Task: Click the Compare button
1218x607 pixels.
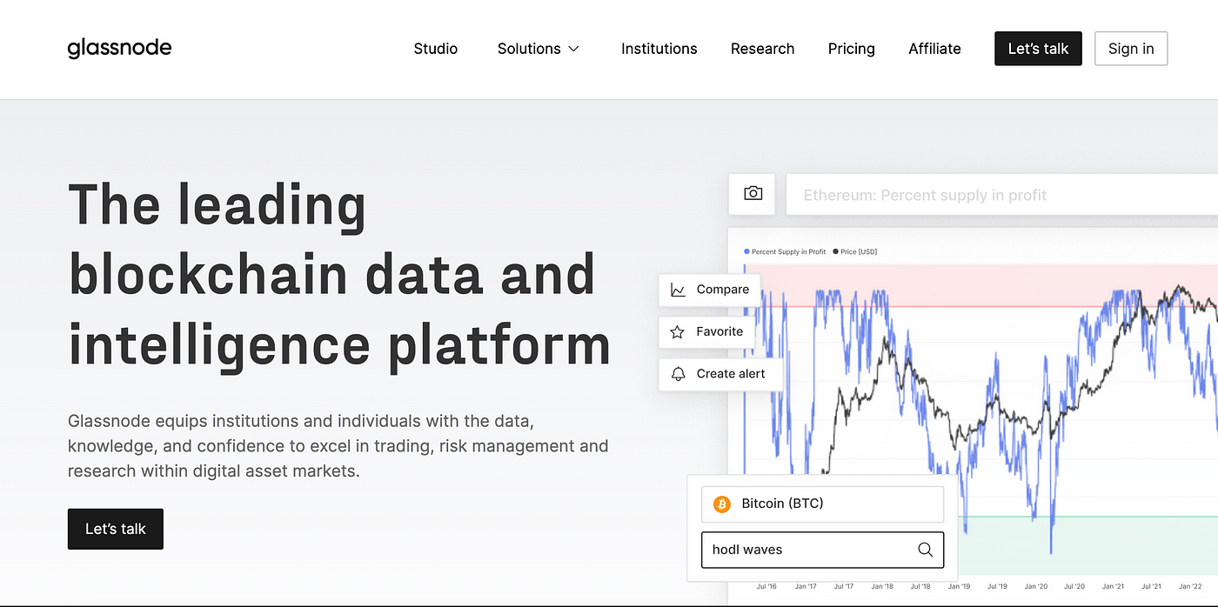Action: pos(709,290)
